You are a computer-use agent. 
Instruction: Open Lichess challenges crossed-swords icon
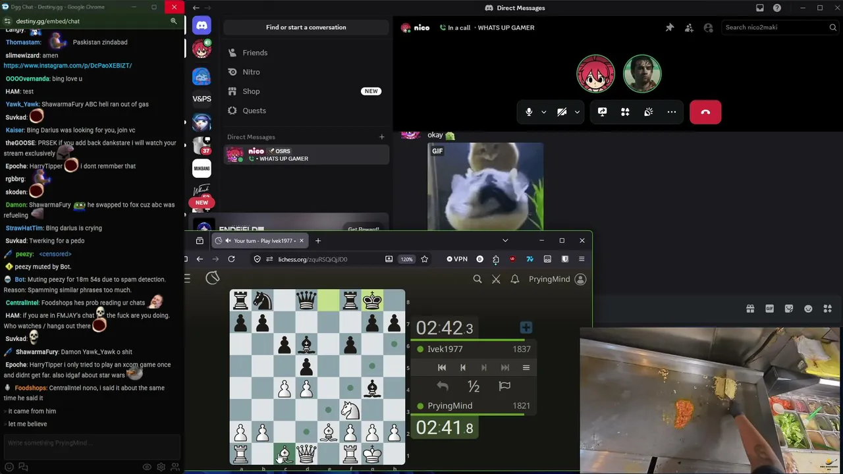496,279
